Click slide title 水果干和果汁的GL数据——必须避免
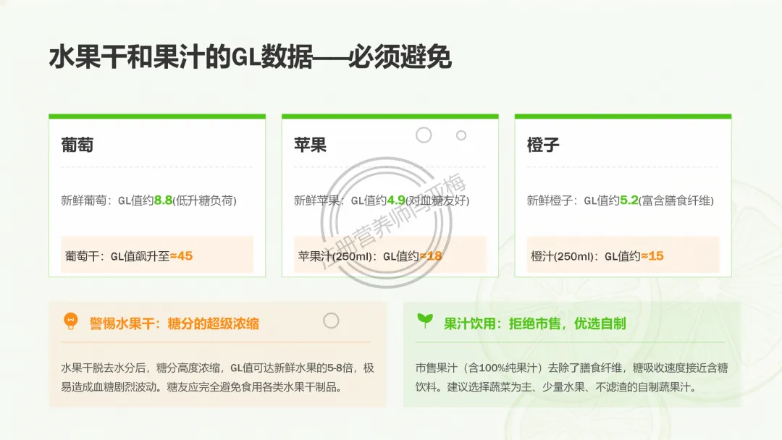Screen dimensions: 782x440 251,56
